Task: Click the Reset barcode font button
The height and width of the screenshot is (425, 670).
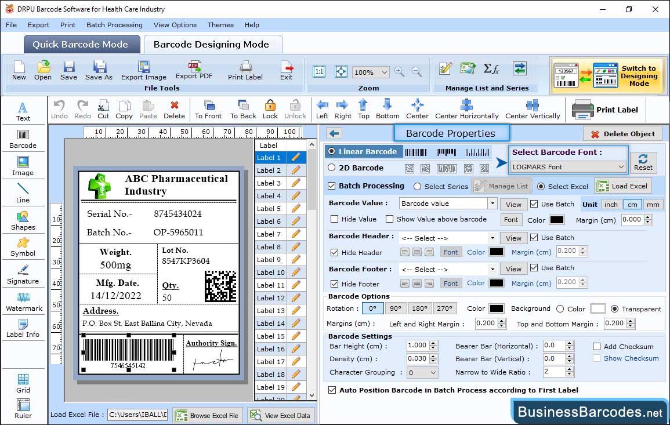Action: (x=643, y=163)
